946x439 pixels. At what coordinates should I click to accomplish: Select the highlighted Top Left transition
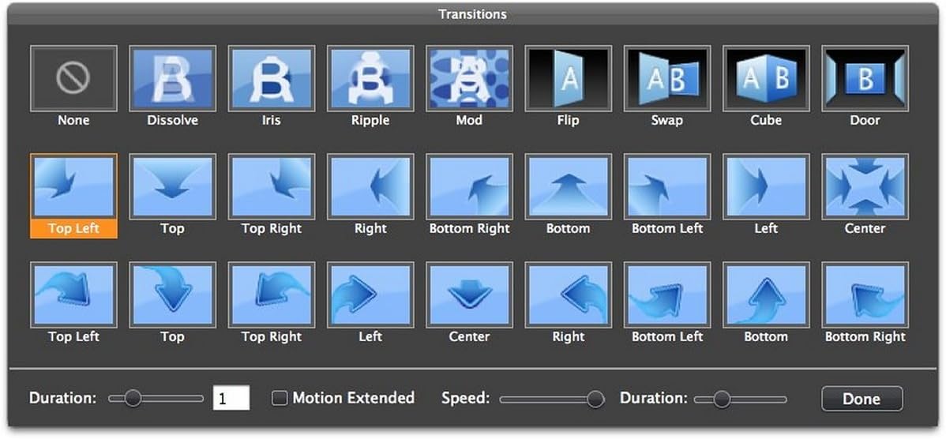click(x=73, y=186)
